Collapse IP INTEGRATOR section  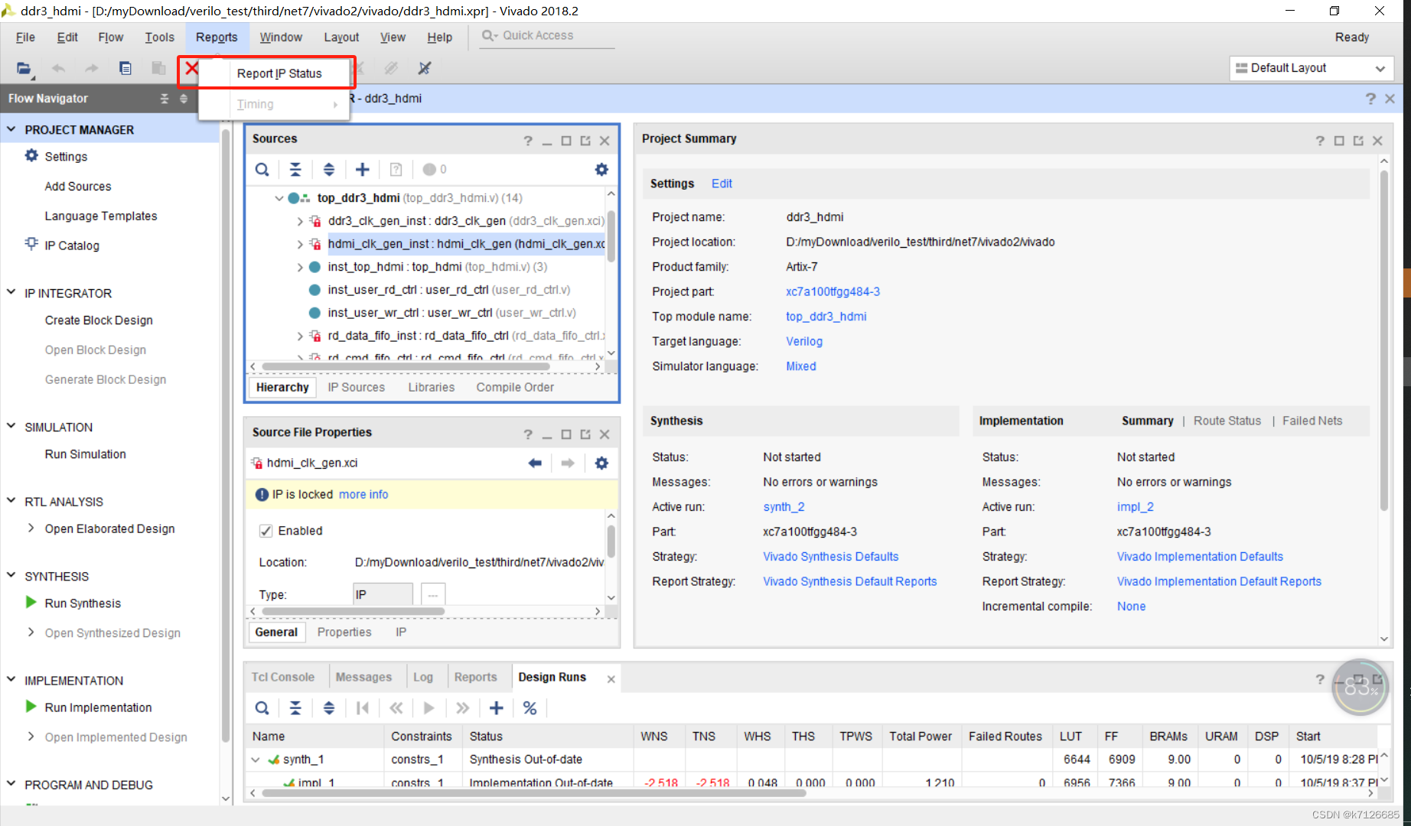click(x=11, y=292)
